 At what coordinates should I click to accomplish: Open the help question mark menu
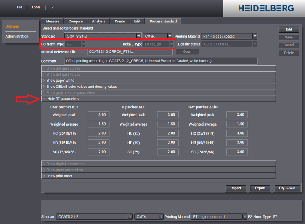tap(53, 7)
